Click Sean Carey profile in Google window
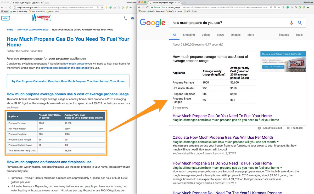Screen dimensions: 314x194 coord(308,2)
